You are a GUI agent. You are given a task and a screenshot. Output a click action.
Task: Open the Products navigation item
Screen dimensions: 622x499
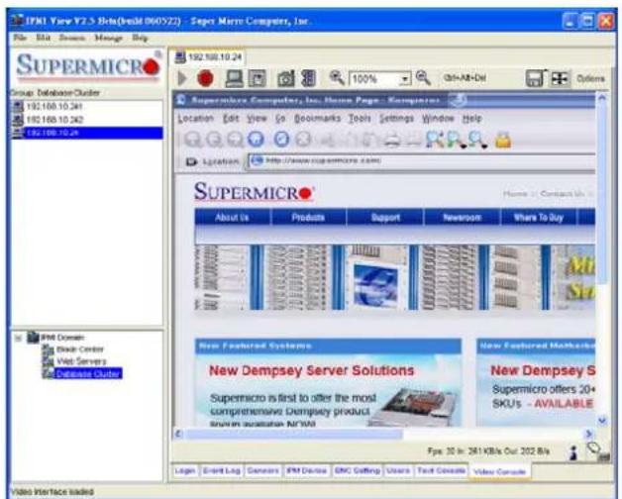click(x=308, y=217)
